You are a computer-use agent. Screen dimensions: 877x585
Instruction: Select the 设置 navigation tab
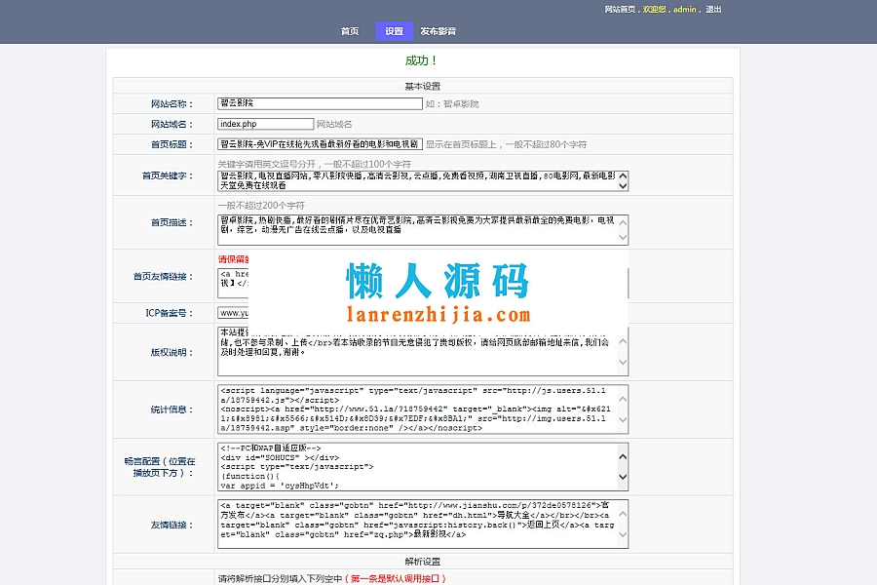pos(394,31)
